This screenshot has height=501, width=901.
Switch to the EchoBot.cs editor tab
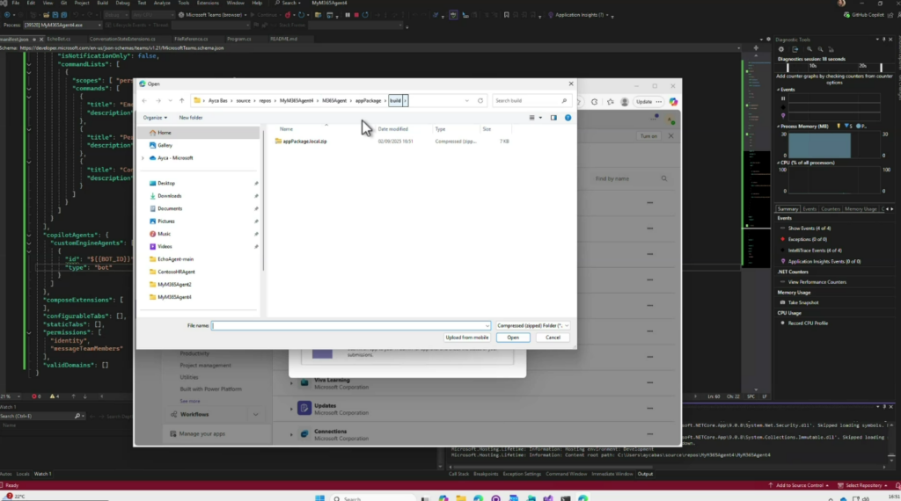point(59,39)
